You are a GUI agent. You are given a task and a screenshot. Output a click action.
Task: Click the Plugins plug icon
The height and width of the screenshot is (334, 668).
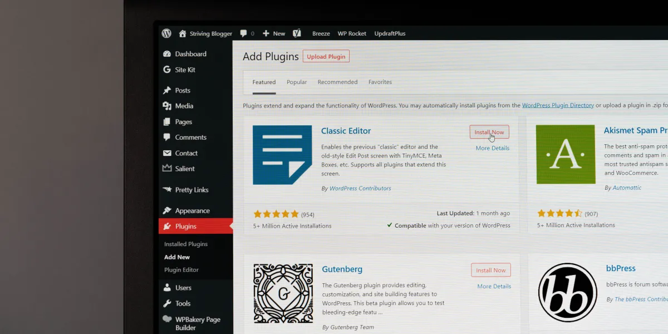[168, 226]
